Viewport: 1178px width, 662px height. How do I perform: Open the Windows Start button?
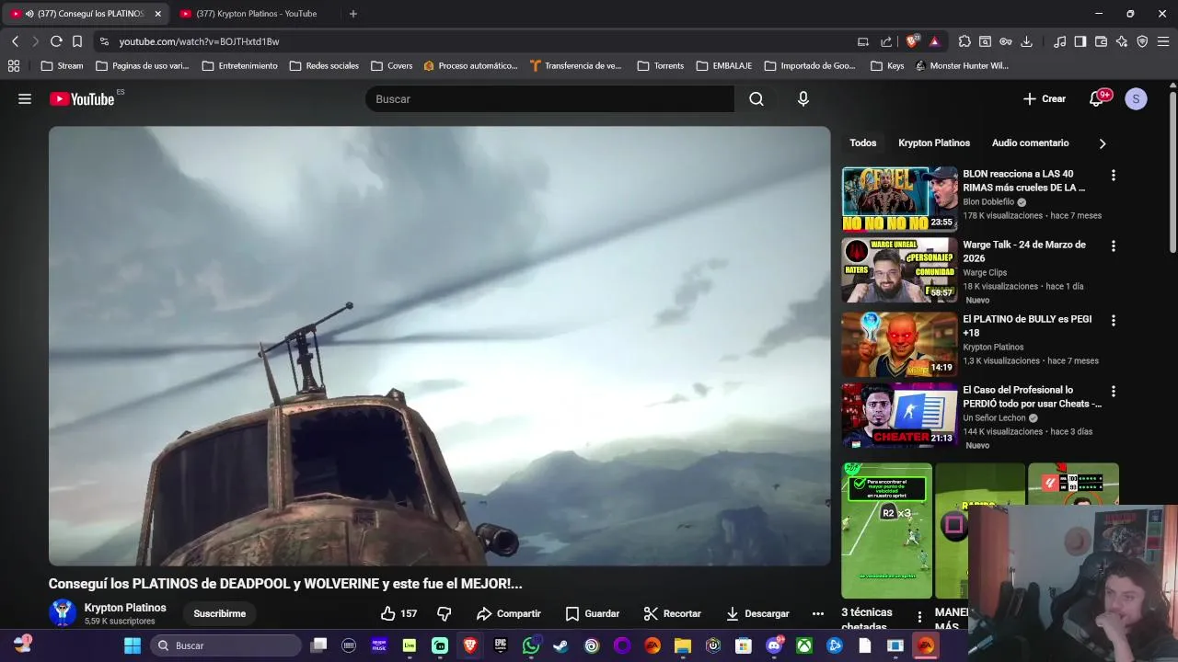click(133, 645)
